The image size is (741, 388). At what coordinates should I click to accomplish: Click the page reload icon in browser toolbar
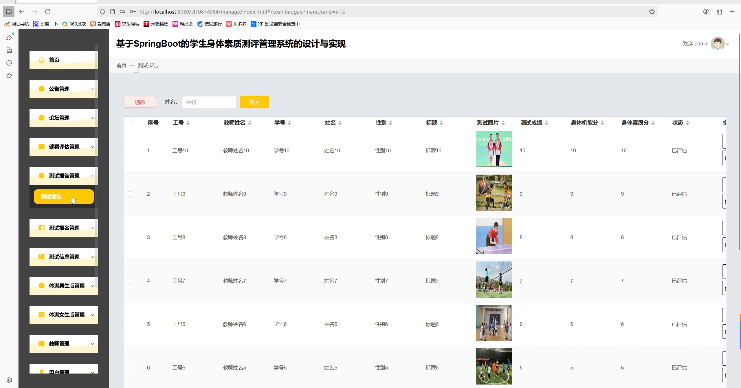pyautogui.click(x=48, y=12)
